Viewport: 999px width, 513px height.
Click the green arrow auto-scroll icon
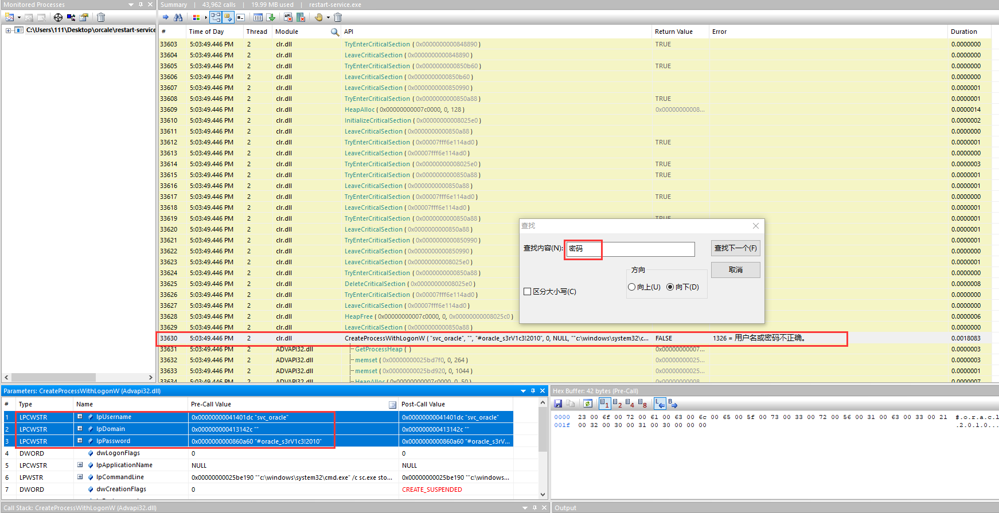(x=271, y=17)
